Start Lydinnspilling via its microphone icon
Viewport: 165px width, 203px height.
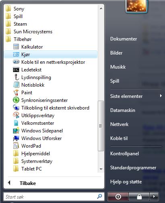(16, 77)
